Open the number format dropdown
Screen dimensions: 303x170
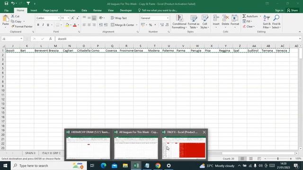[168, 18]
